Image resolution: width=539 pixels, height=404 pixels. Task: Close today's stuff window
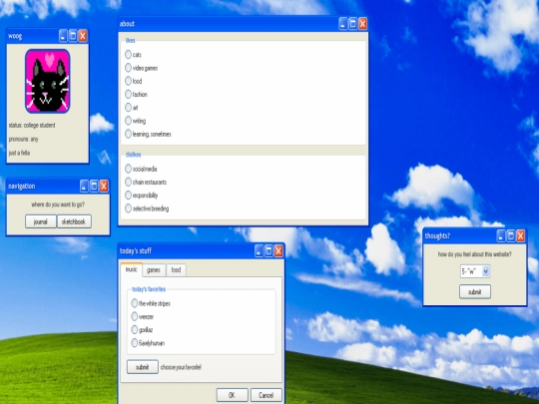(x=278, y=250)
